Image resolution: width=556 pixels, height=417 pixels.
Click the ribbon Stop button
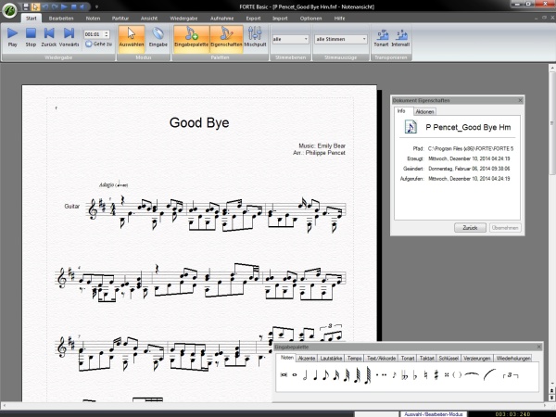pos(31,37)
